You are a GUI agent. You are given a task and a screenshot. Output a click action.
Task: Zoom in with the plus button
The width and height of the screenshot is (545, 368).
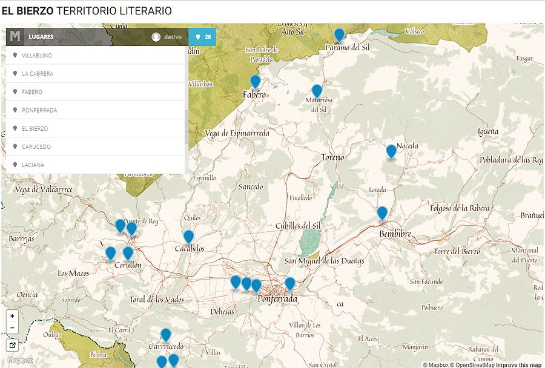click(x=13, y=316)
